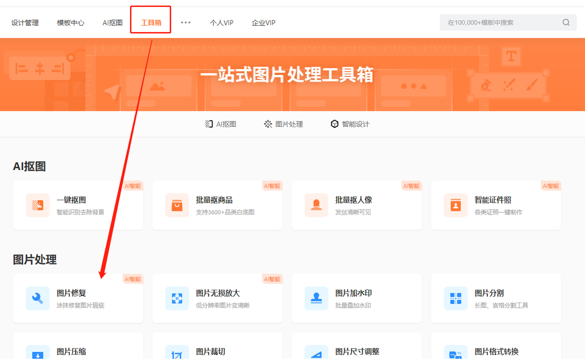Screen dimensions: 585x362
Task: Click the template search input field
Action: [x=508, y=22]
